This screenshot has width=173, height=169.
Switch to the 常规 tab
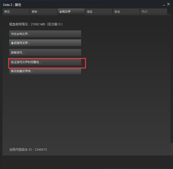(16, 11)
